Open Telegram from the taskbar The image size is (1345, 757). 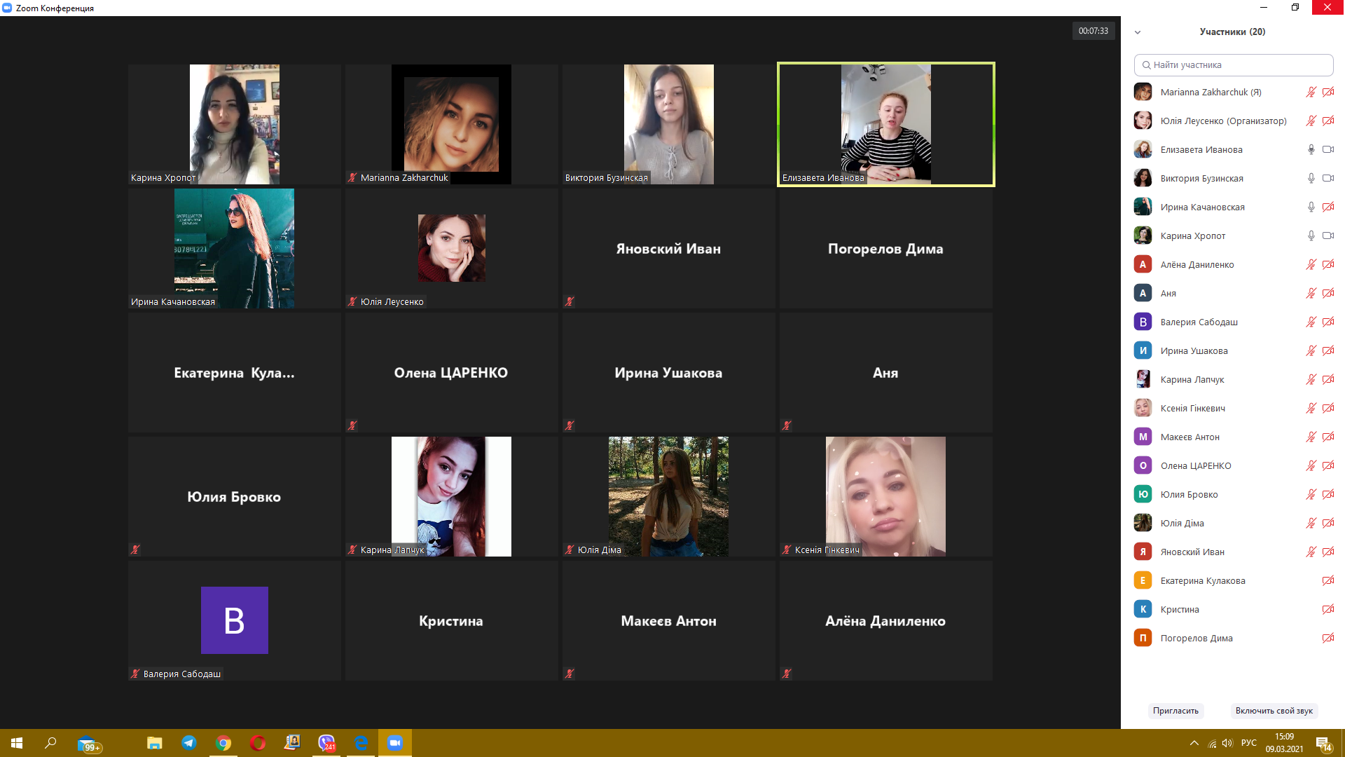tap(189, 743)
